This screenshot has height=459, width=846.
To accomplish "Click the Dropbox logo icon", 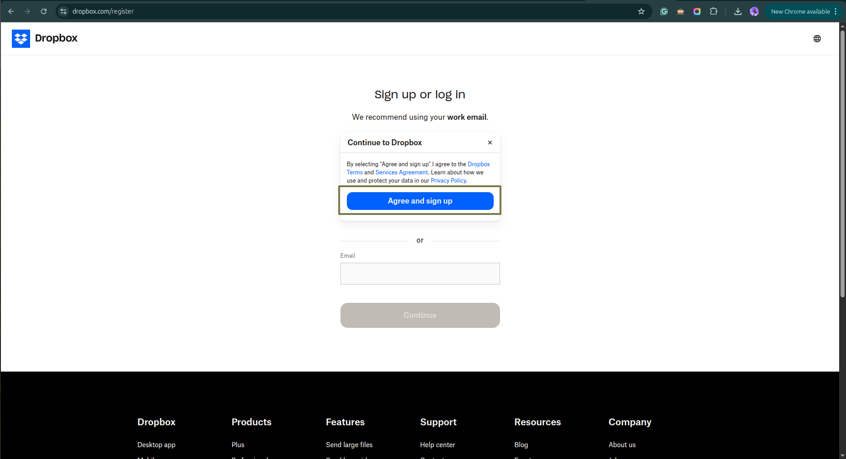I will coord(21,39).
